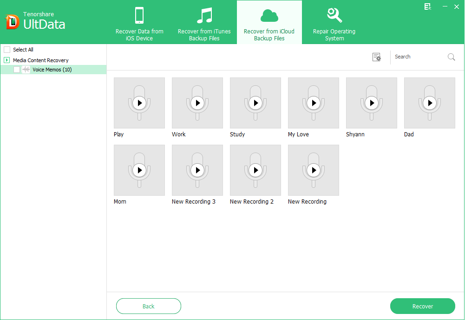Toggle selection of all media content items
The height and width of the screenshot is (320, 465).
pos(7,49)
